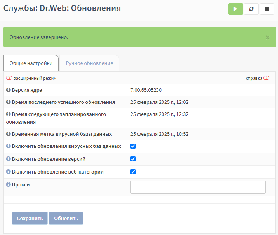278x235 pixels.
Task: Select the '25 февраля 2025 г., 12:02' value
Action: (160, 102)
